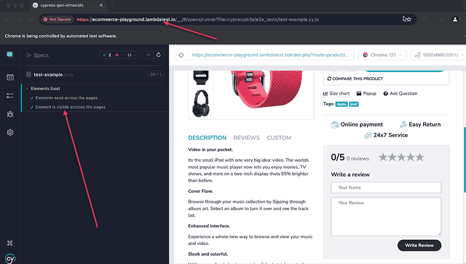Click the Chrome browser logo icon
The image size is (466, 264).
pos(365,55)
